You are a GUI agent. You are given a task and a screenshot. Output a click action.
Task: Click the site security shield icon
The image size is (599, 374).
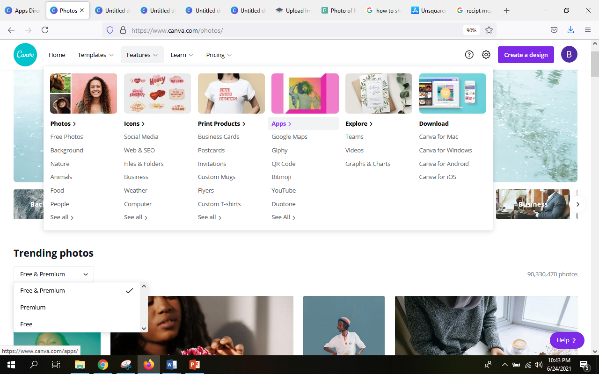(x=110, y=30)
